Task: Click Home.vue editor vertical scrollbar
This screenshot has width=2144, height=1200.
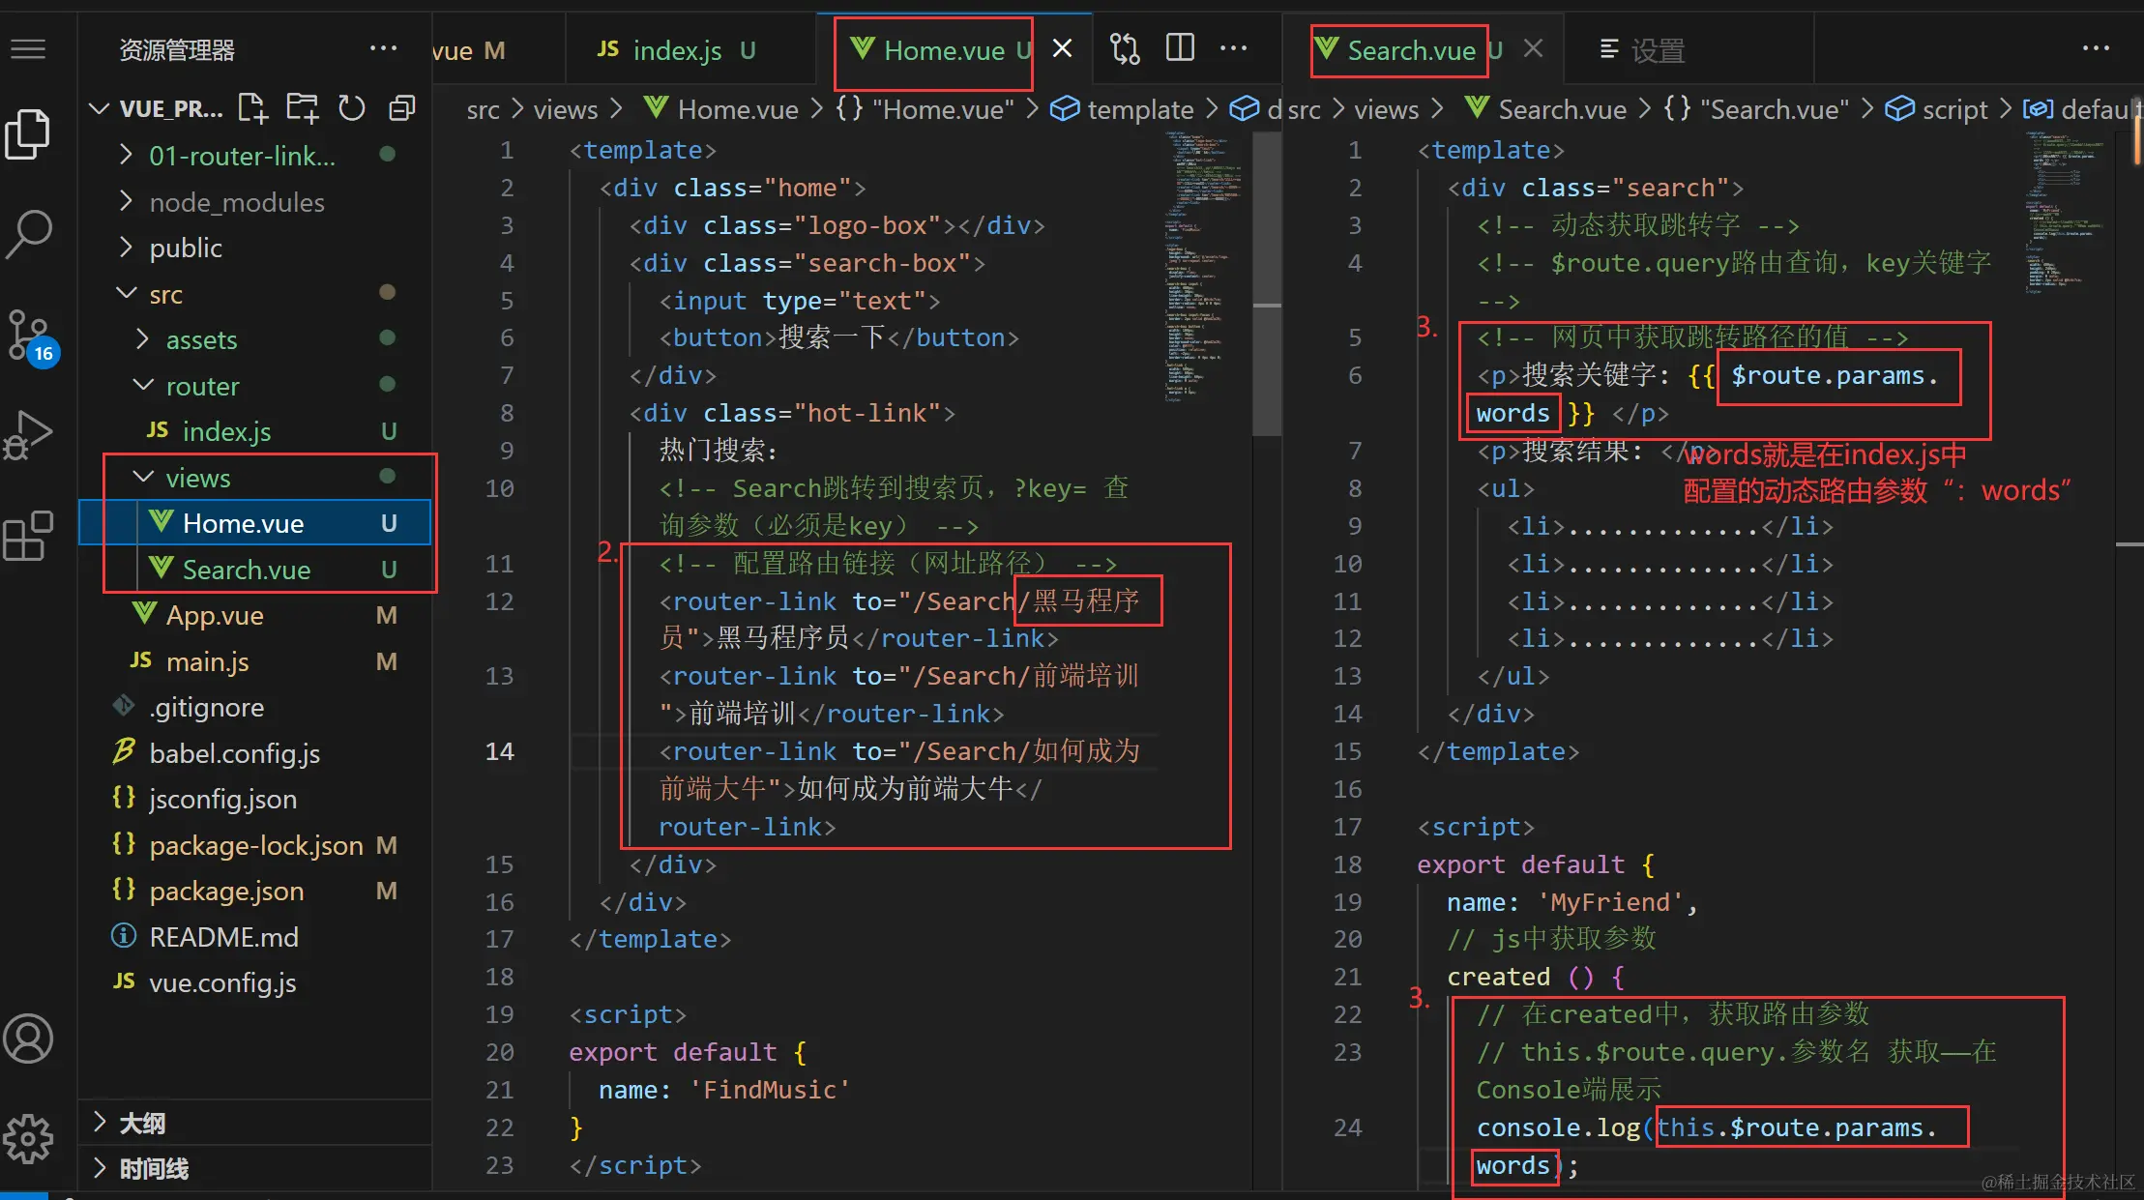Action: point(1267,285)
